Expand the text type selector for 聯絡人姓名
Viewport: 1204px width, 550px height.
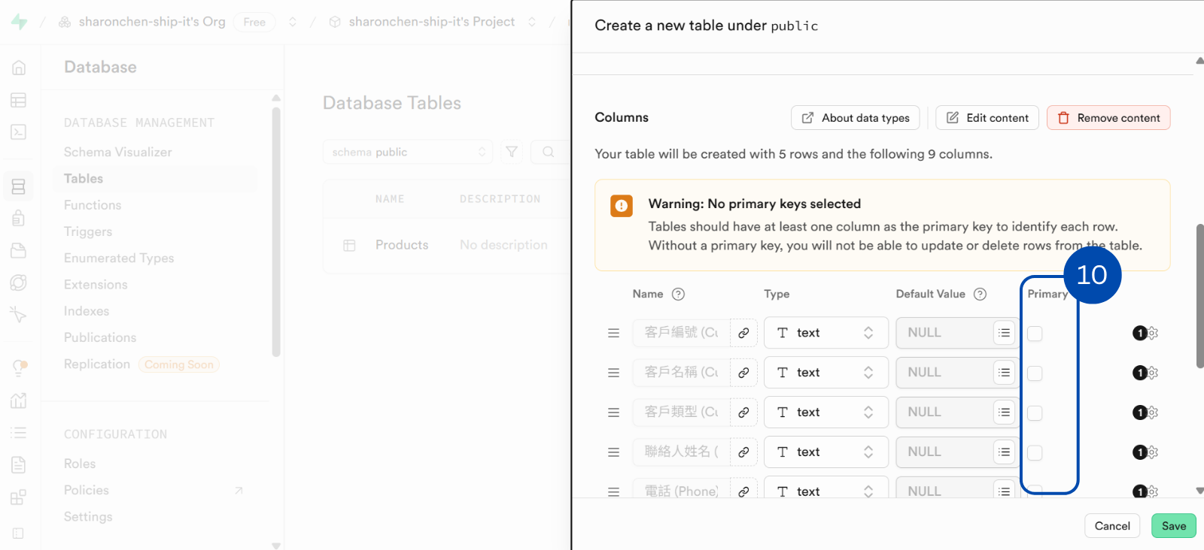(825, 452)
